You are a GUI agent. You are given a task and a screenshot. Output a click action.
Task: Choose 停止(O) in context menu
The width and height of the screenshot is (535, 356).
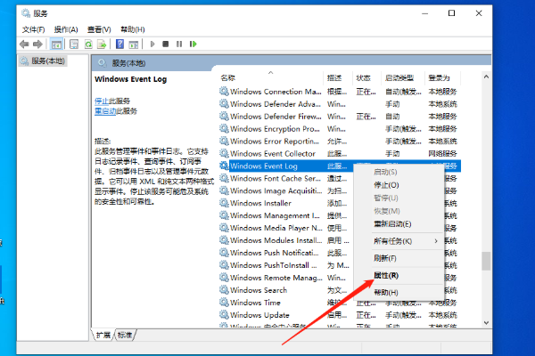pyautogui.click(x=399, y=185)
